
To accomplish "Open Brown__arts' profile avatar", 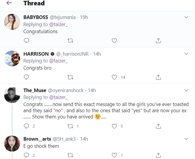I will tap(12, 144).
